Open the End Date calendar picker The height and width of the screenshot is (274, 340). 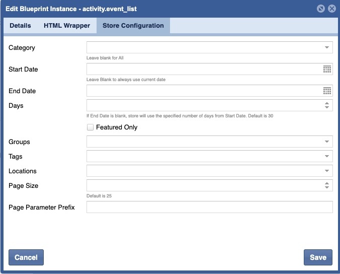point(327,91)
